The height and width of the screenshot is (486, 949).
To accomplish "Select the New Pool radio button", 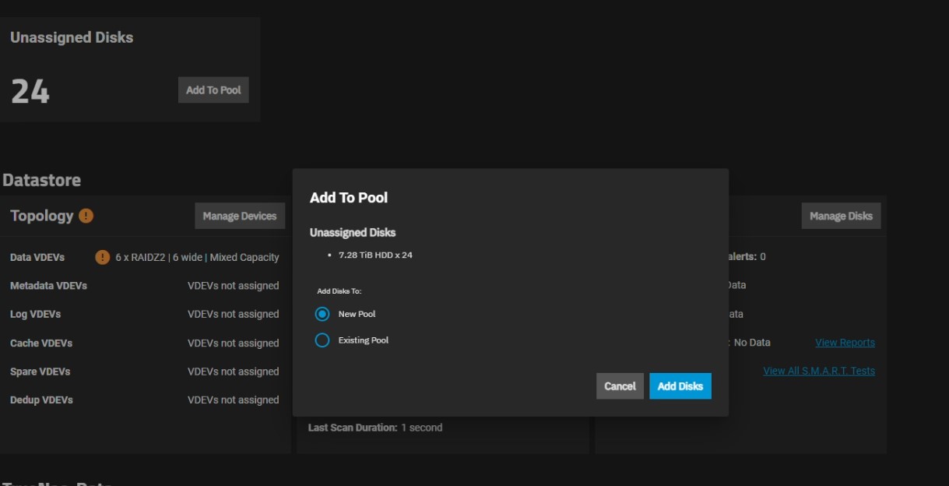I will [322, 314].
